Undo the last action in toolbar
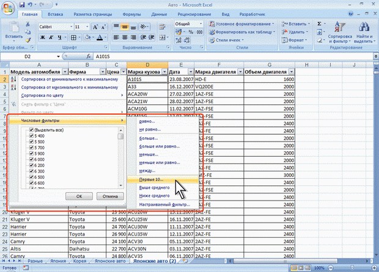Screen dimensions: 379x272 (30, 5)
